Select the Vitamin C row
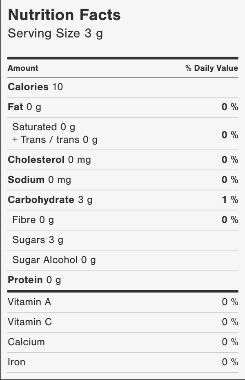This screenshot has width=245, height=380. 123,322
